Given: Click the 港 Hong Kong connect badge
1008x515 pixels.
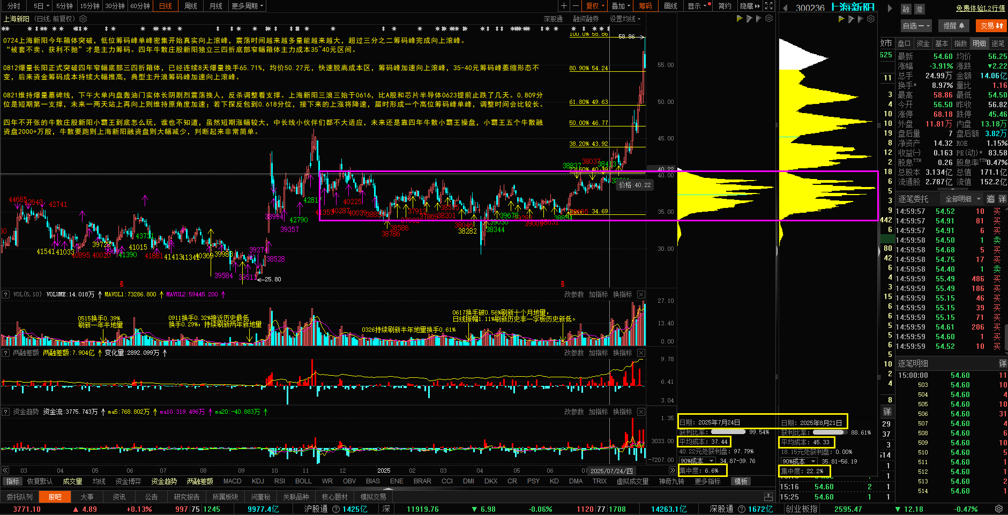Looking at the screenshot, I should (919, 9).
